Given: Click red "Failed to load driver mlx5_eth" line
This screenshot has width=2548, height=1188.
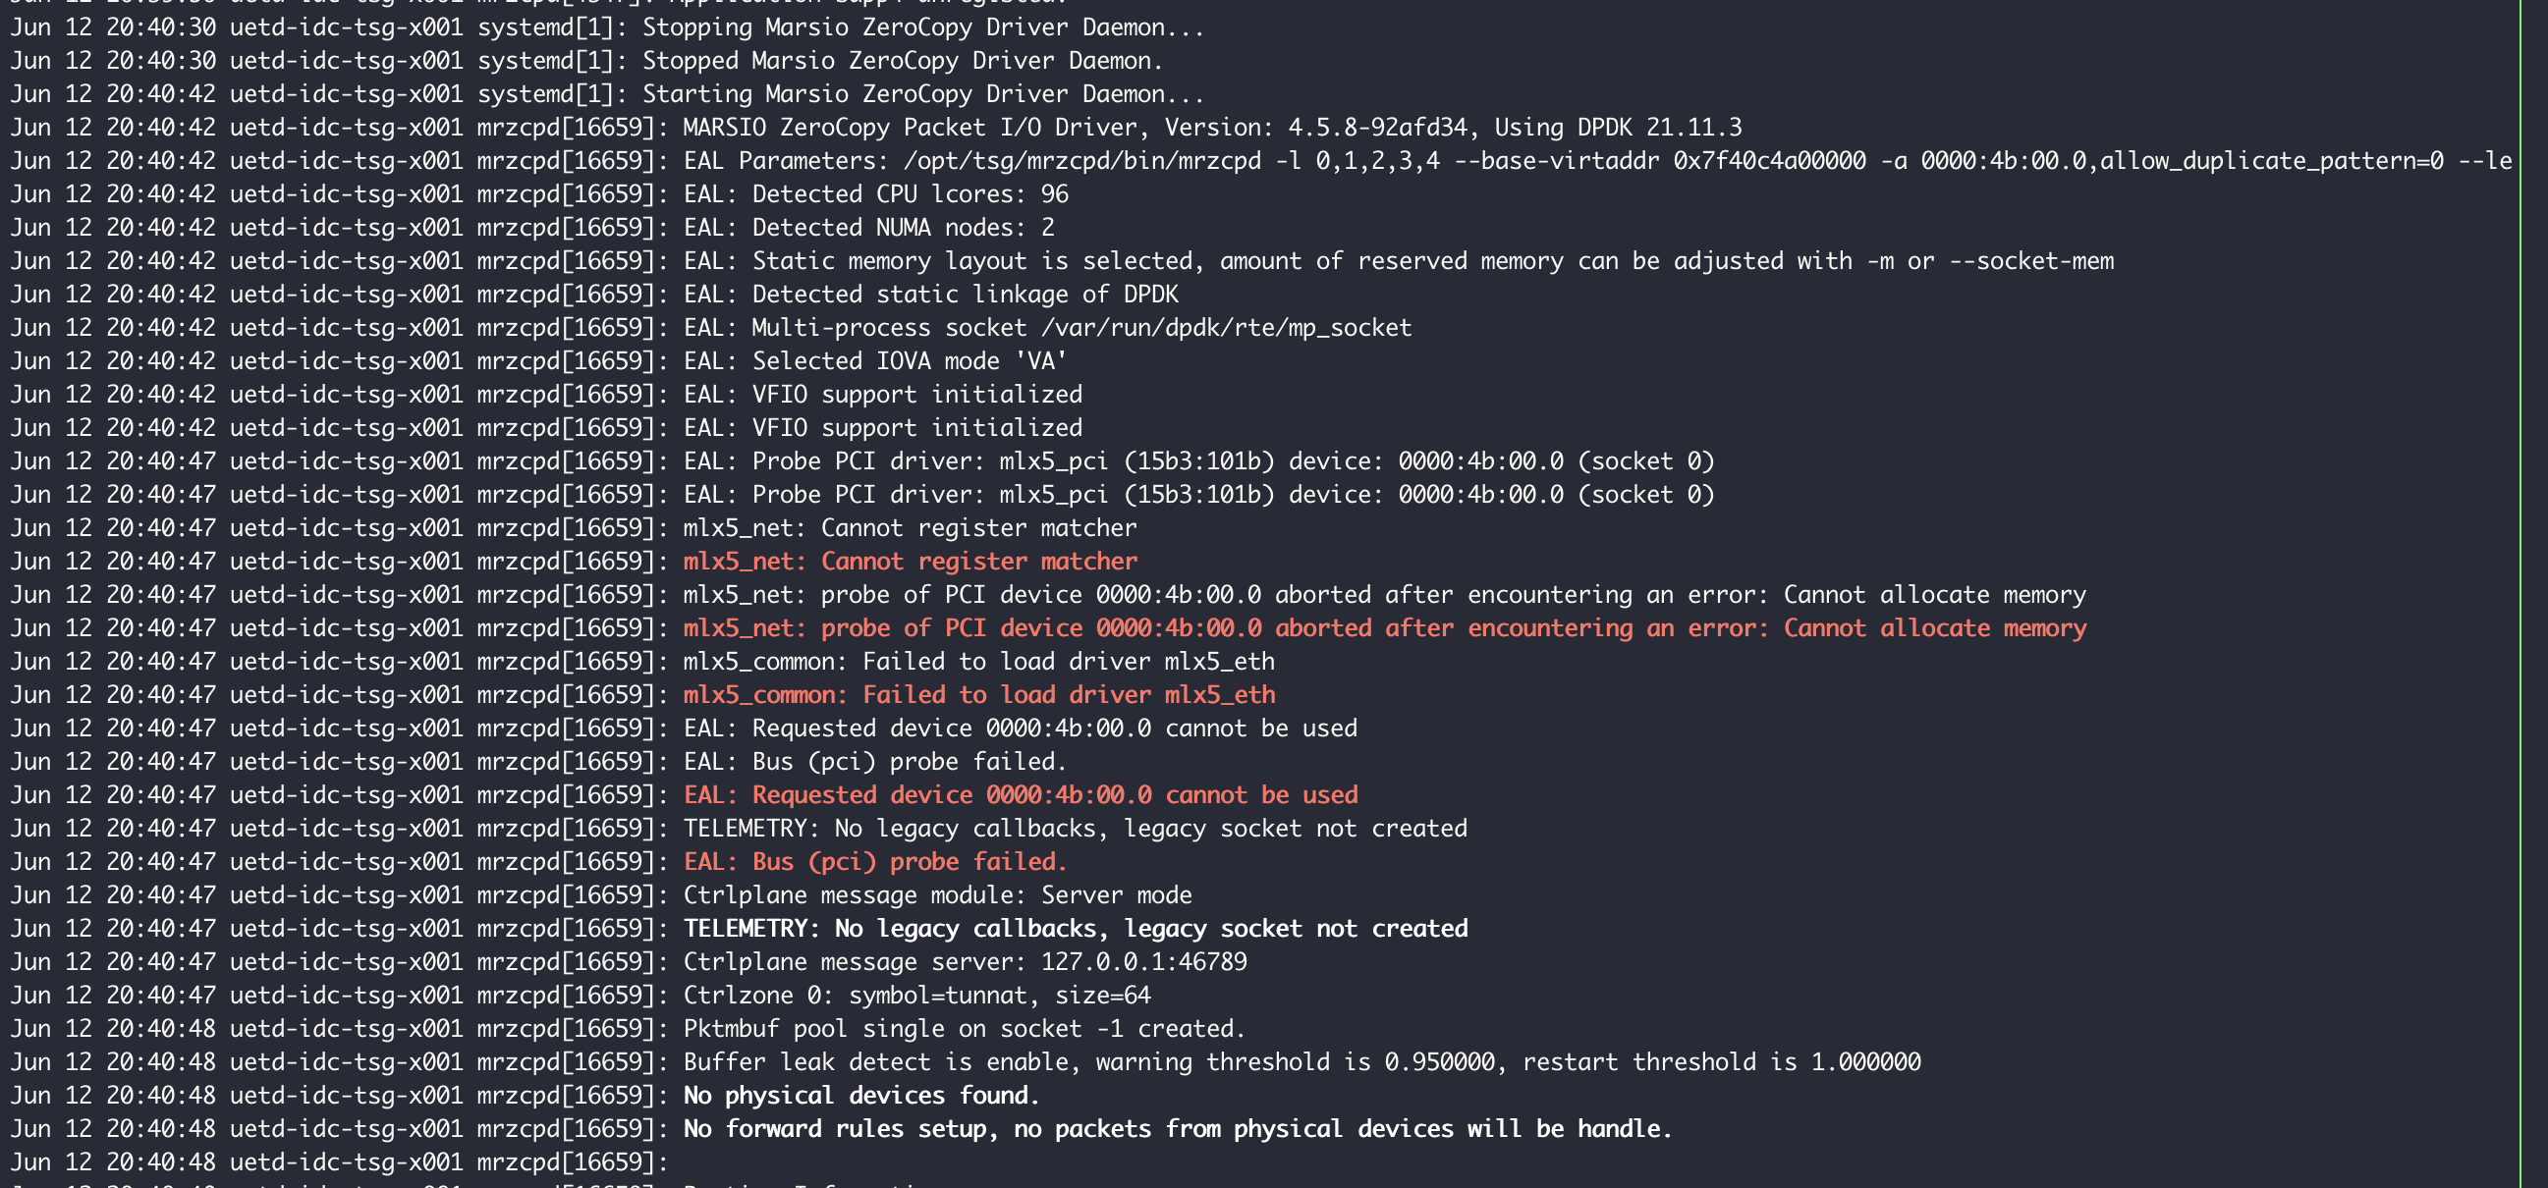Looking at the screenshot, I should pos(979,695).
